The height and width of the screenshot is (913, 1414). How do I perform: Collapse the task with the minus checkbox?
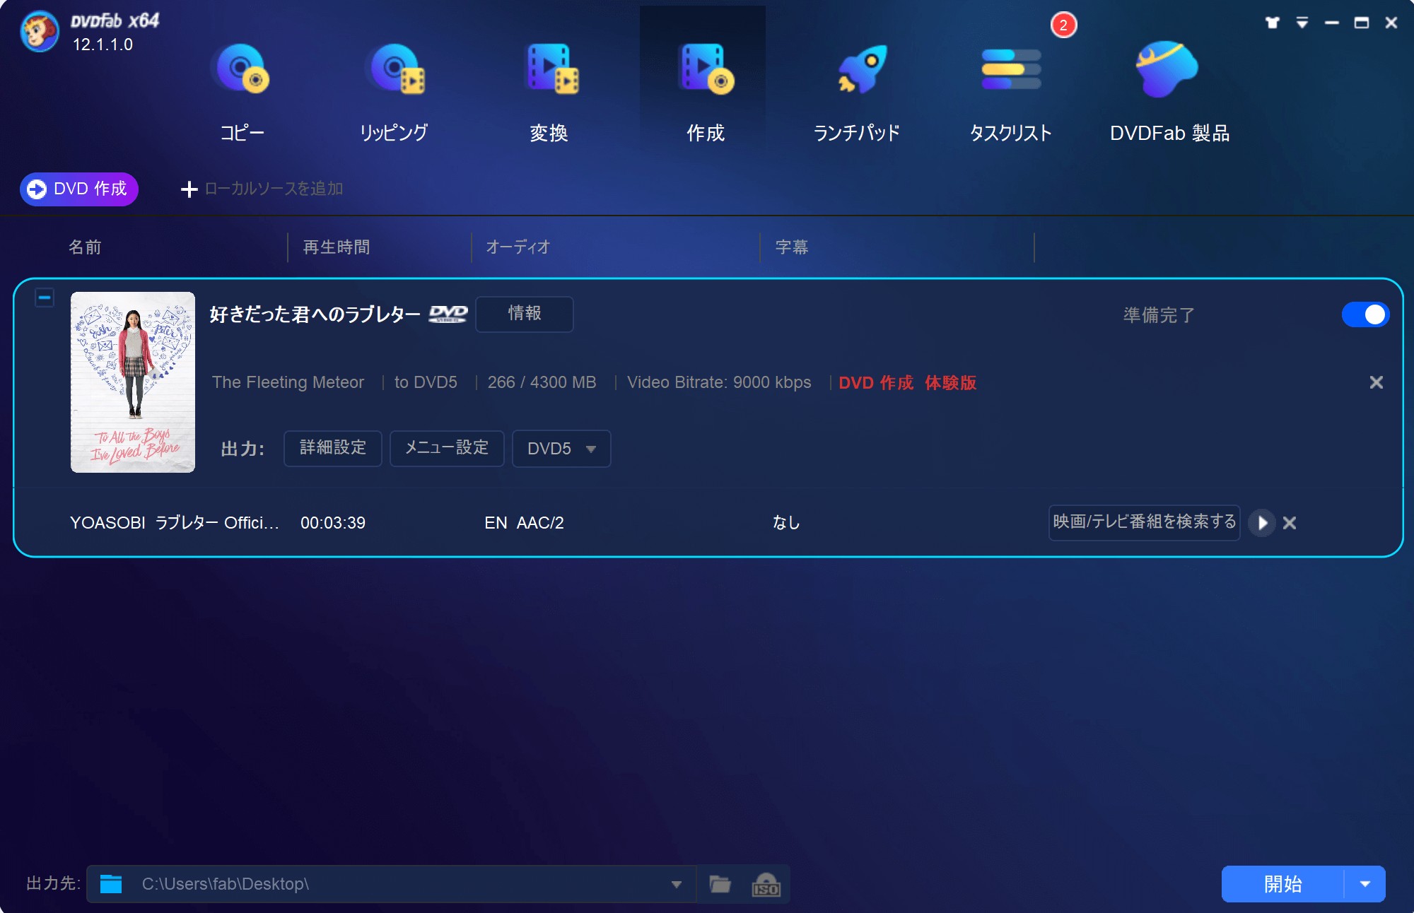45,298
